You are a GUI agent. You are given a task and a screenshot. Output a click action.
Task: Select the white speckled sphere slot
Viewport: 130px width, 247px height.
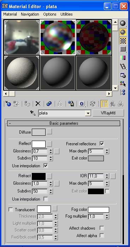[22, 73]
